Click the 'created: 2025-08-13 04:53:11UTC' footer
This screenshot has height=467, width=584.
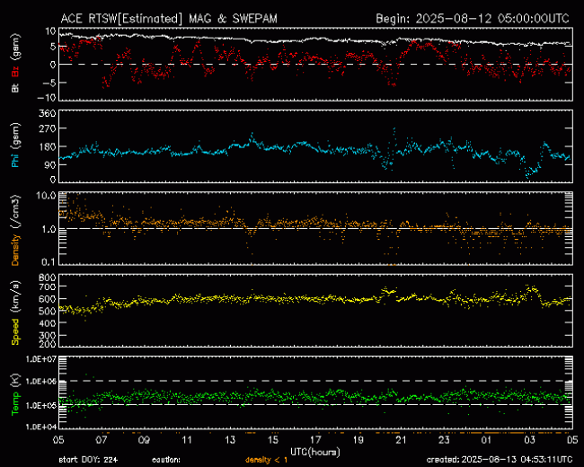(500, 460)
